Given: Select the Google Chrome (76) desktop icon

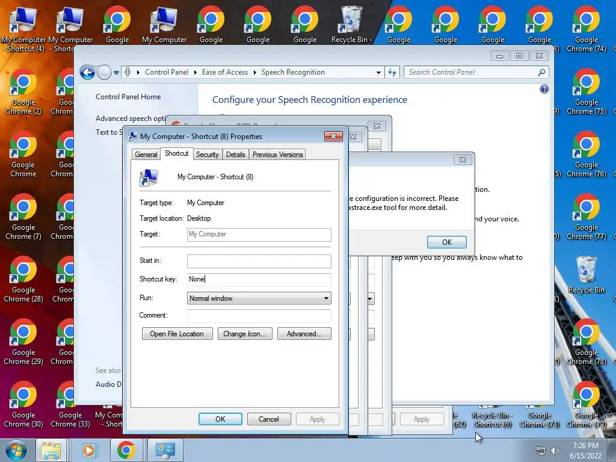Looking at the screenshot, I should point(586,154).
